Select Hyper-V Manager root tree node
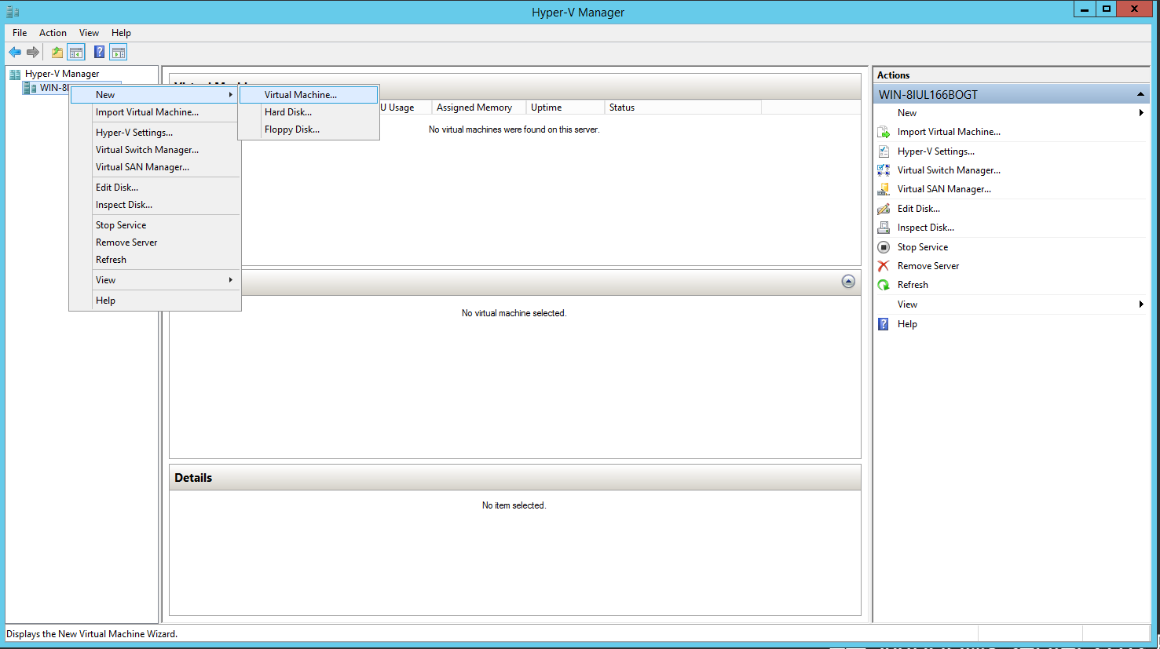 [x=62, y=74]
